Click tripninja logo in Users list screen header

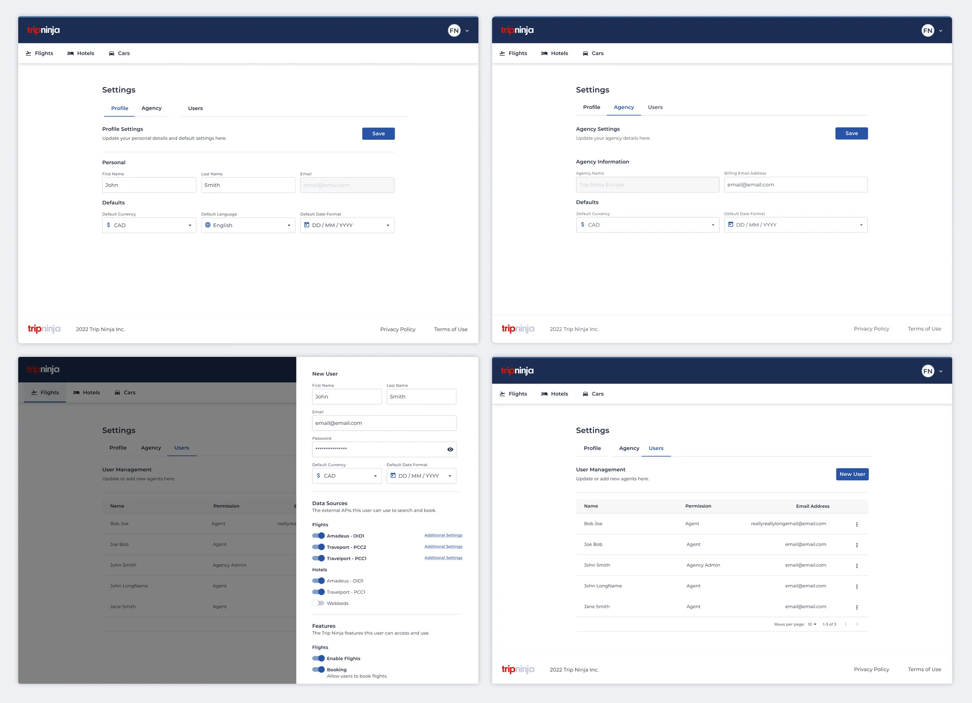[x=518, y=370]
